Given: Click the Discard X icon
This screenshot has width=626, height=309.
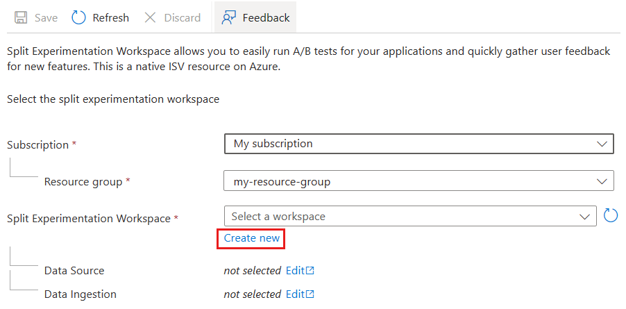Looking at the screenshot, I should [x=150, y=17].
